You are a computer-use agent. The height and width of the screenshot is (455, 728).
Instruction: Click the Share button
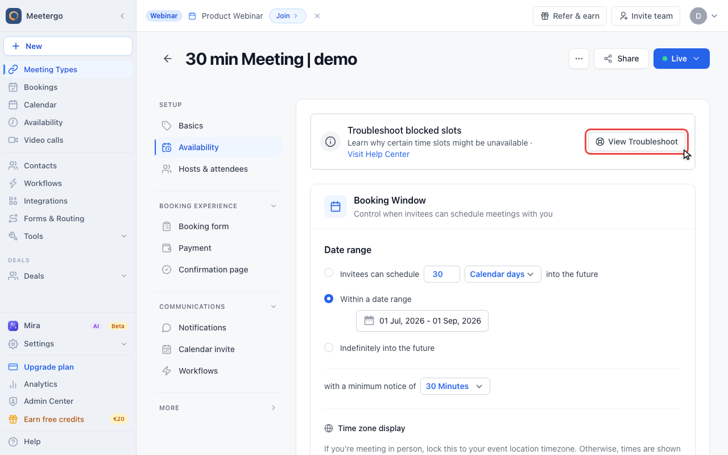click(621, 59)
